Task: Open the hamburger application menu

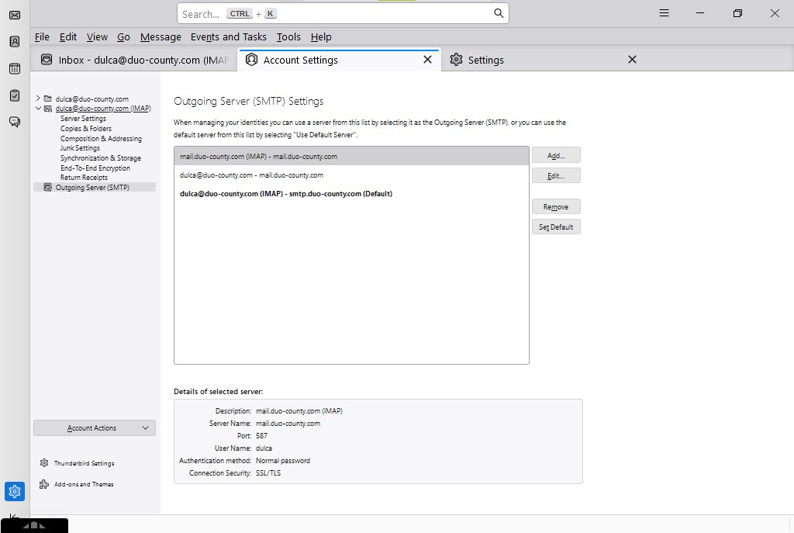Action: (664, 13)
